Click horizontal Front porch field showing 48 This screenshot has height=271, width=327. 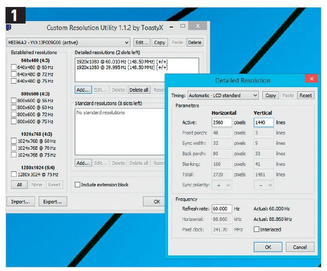(222, 133)
